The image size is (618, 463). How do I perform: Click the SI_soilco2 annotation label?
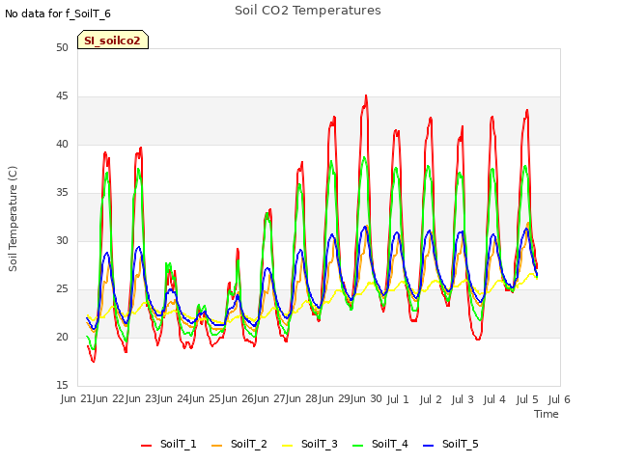click(113, 40)
